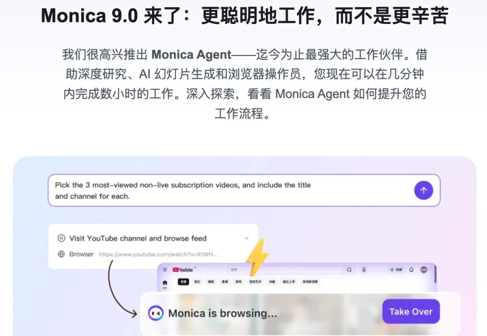Open the YouTube profile avatar

coord(423,270)
